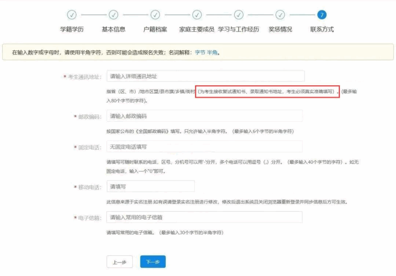Click the 字节 term explanation link
The width and height of the screenshot is (396, 276).
pyautogui.click(x=200, y=52)
